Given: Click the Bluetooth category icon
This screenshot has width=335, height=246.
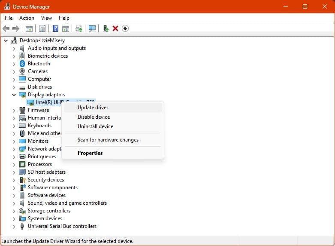Looking at the screenshot, I should coord(22,64).
